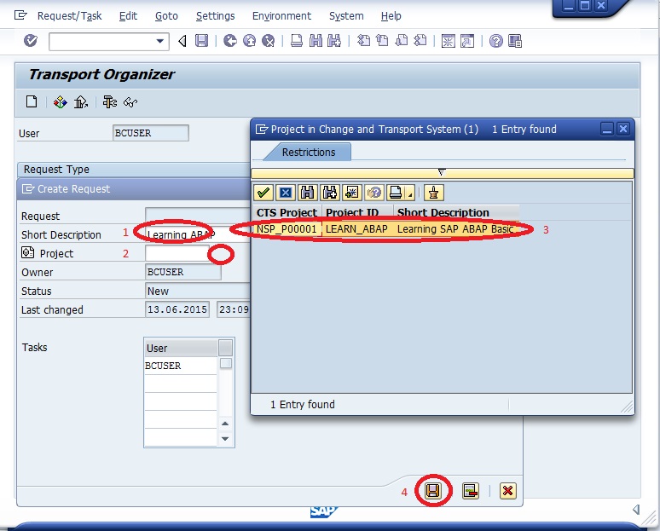
Task: Click the Tasks list scroll down arrow
Action: coord(225,438)
